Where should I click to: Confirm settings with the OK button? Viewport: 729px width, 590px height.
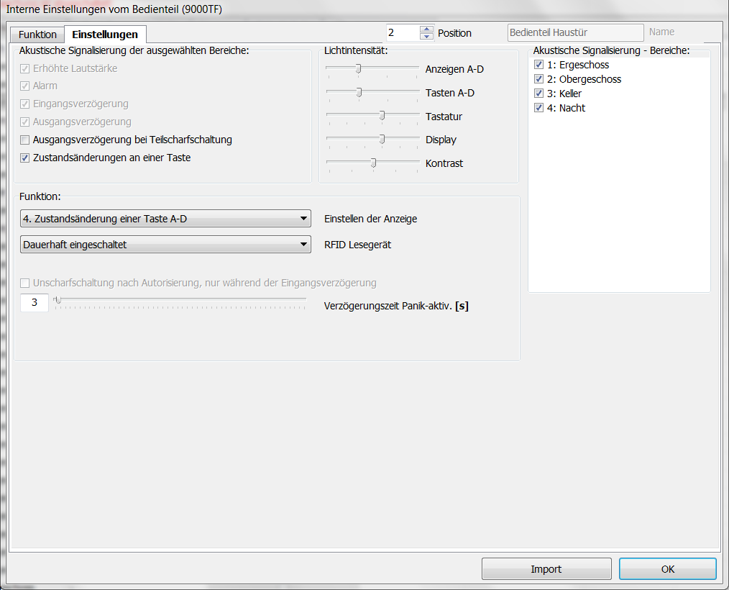[x=667, y=569]
